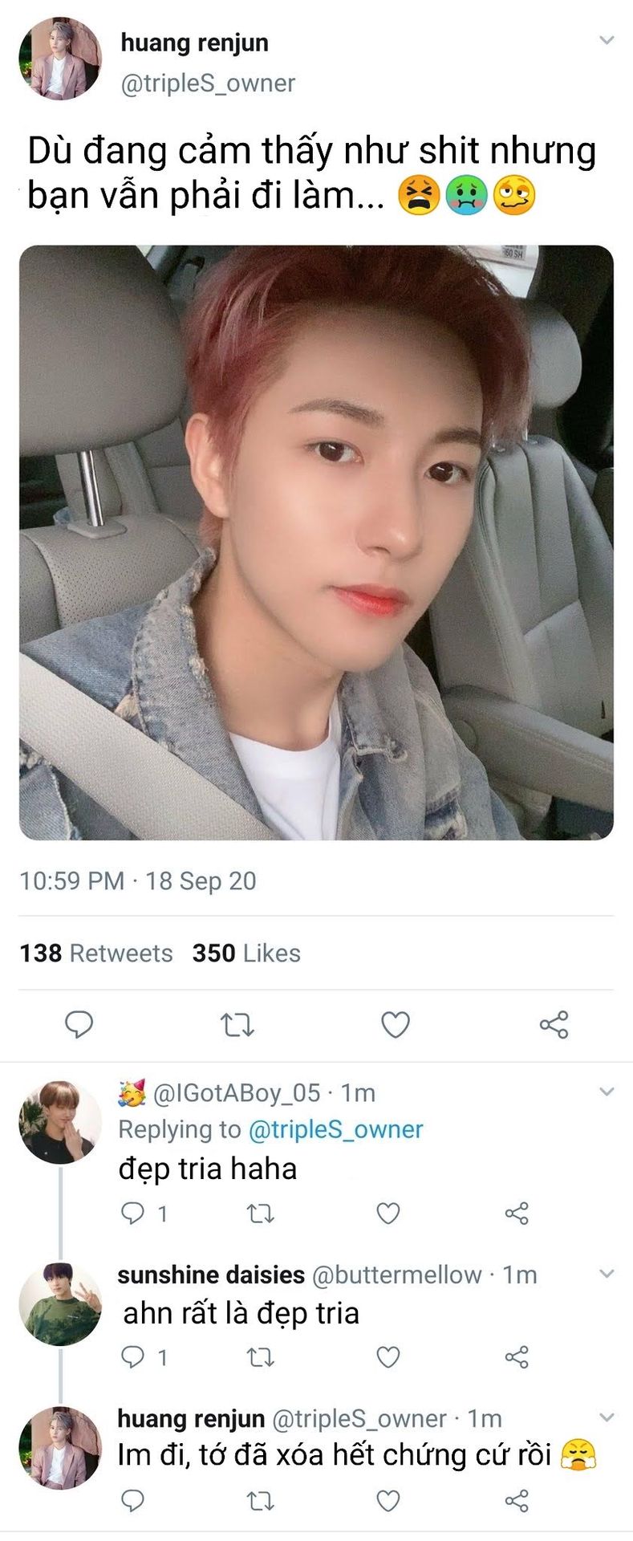Viewport: 633px width, 1541px height.
Task: View the 138 Retweets list
Action: click(96, 953)
